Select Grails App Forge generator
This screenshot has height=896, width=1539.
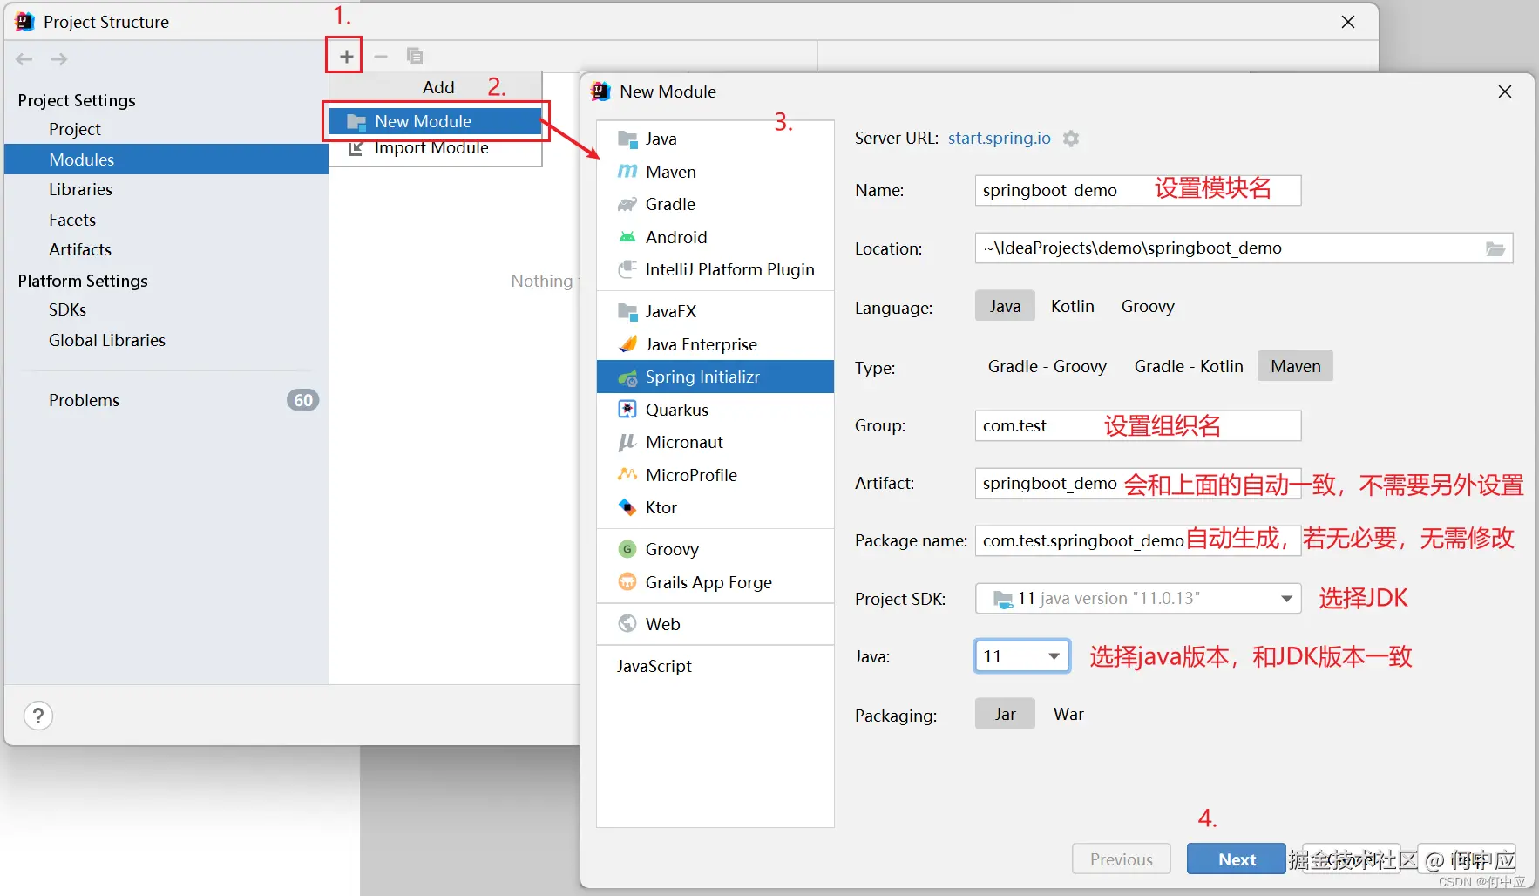tap(715, 582)
